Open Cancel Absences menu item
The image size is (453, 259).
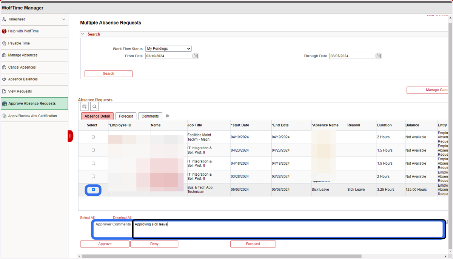coord(34,67)
